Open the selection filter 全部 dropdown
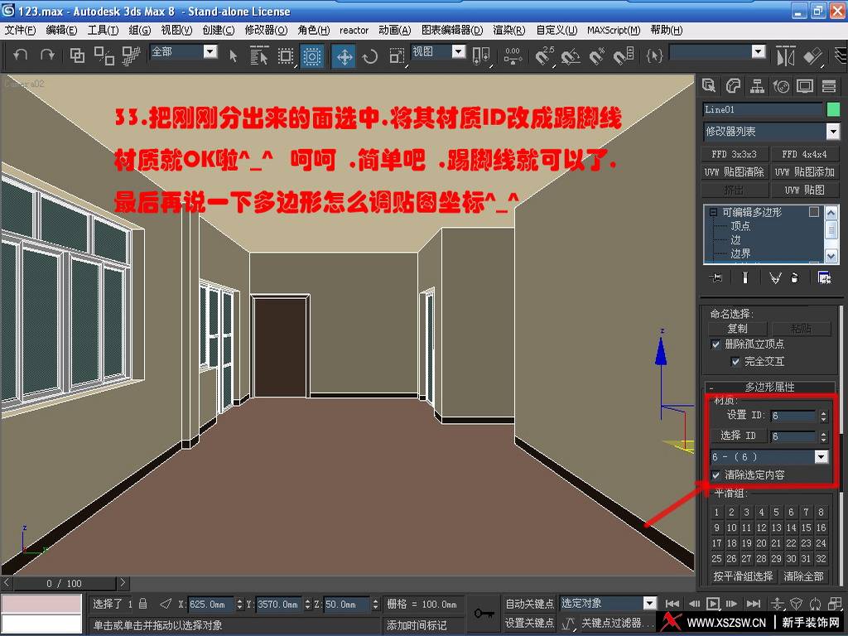The height and width of the screenshot is (636, 848). coord(210,51)
